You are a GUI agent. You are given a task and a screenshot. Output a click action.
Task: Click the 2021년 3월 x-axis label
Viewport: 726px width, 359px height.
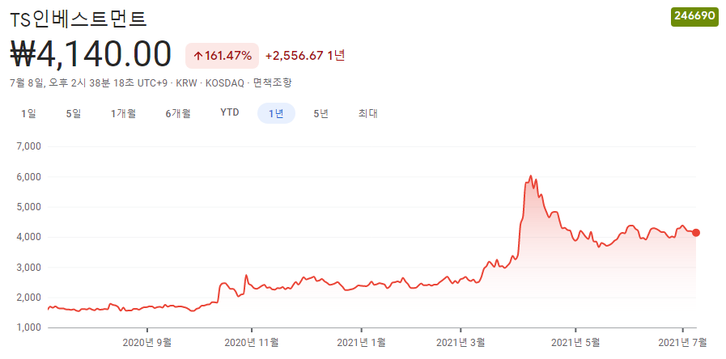point(461,343)
